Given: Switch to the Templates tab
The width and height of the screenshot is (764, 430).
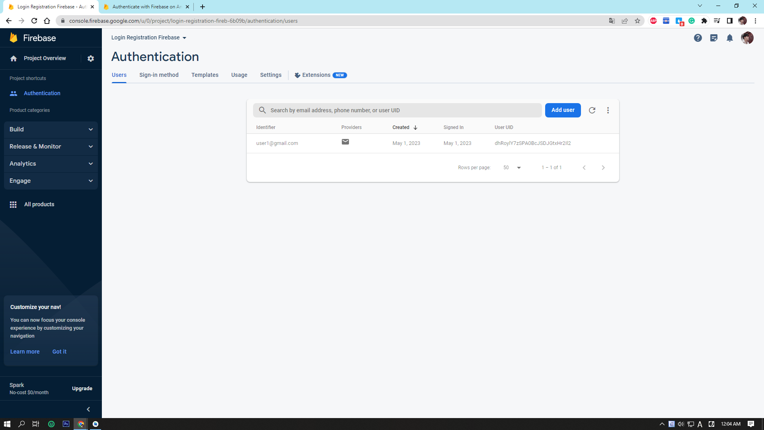Looking at the screenshot, I should (x=205, y=75).
